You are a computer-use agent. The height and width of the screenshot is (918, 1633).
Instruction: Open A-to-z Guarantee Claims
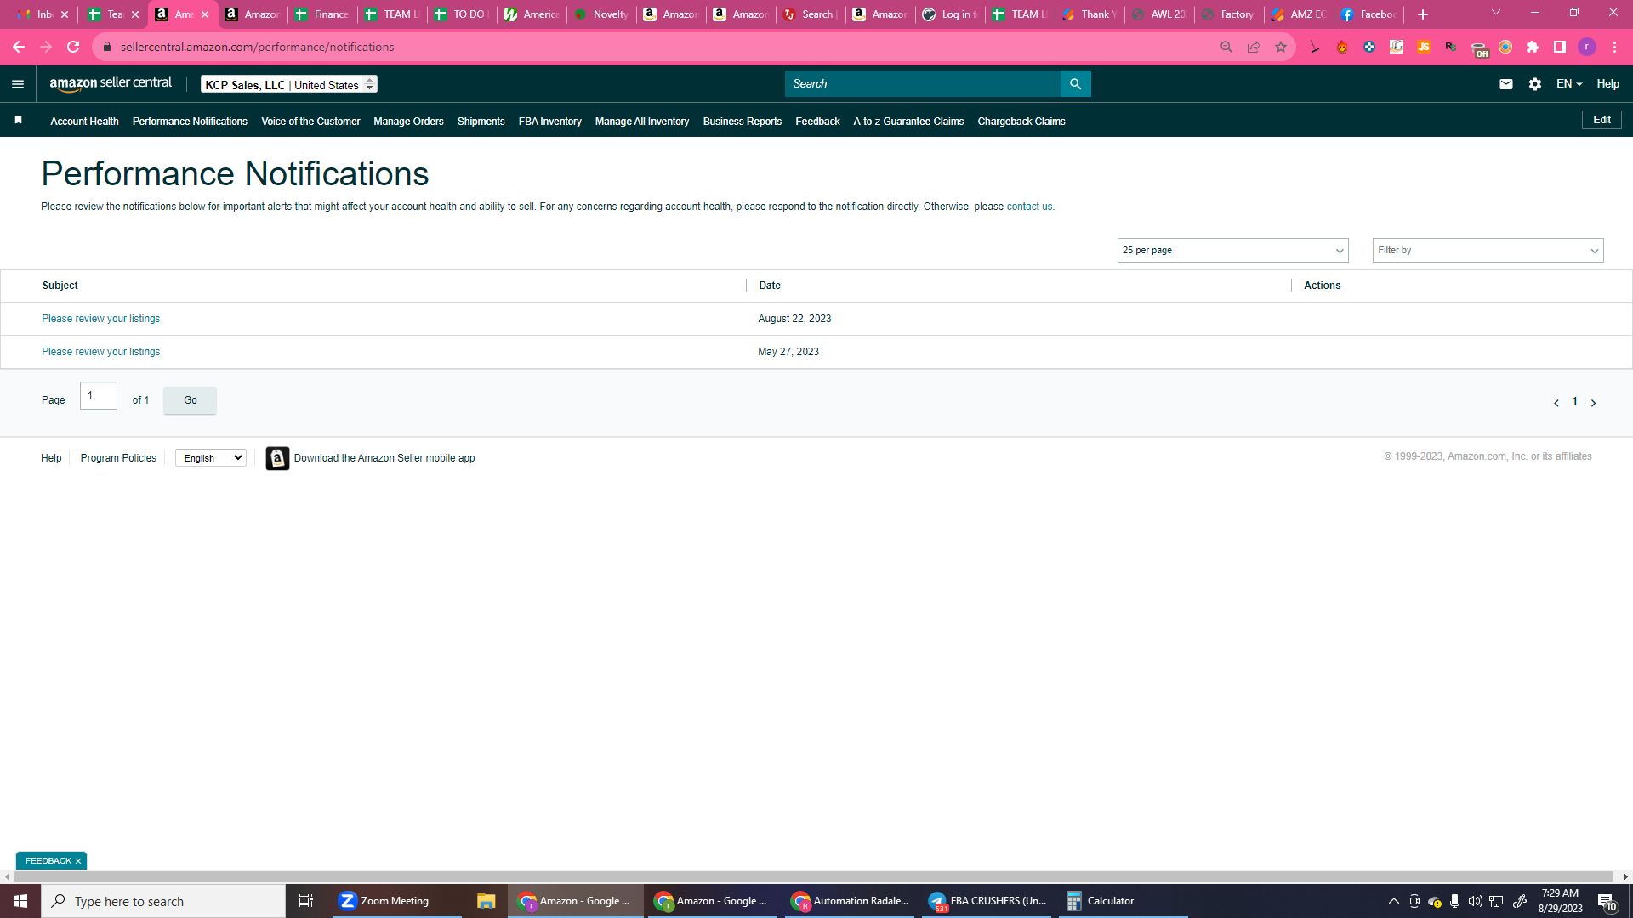click(908, 122)
